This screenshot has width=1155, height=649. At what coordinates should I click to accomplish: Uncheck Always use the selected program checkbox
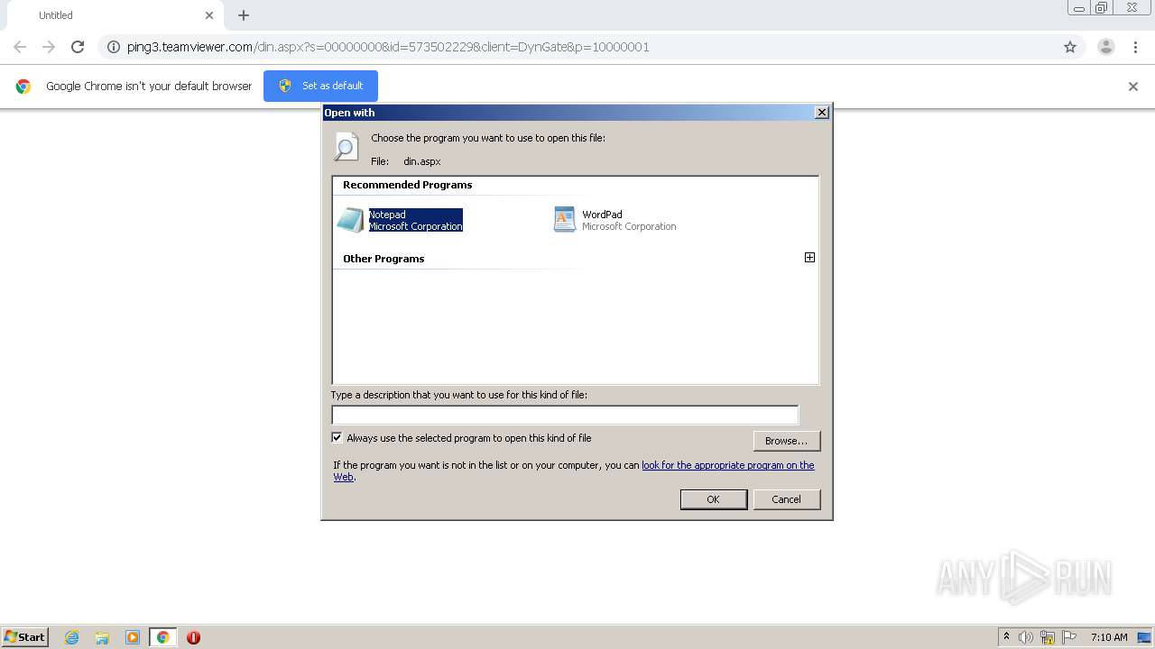coord(337,438)
